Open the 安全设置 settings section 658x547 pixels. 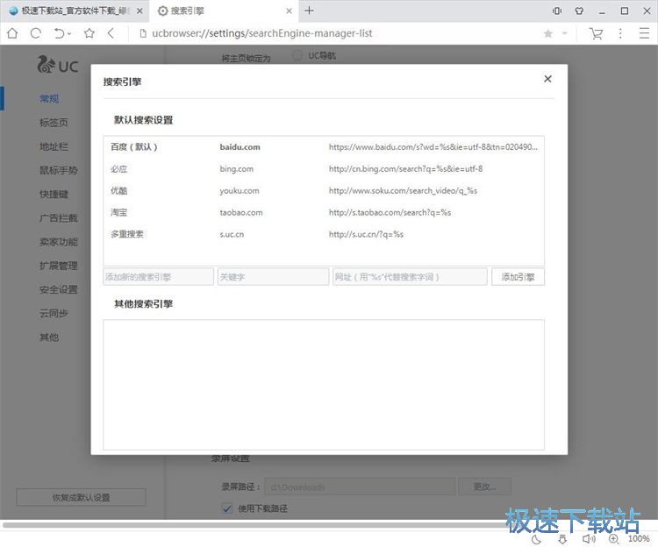click(x=58, y=289)
